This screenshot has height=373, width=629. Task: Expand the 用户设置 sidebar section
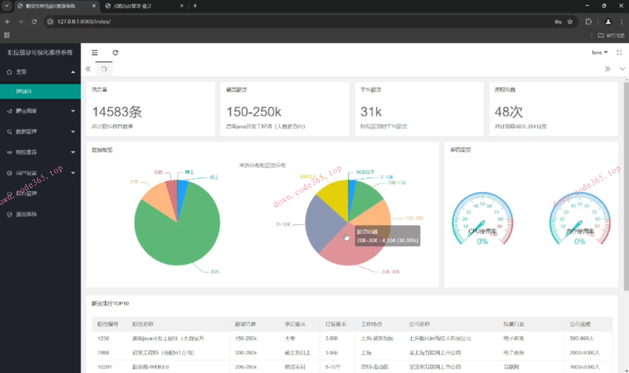40,173
